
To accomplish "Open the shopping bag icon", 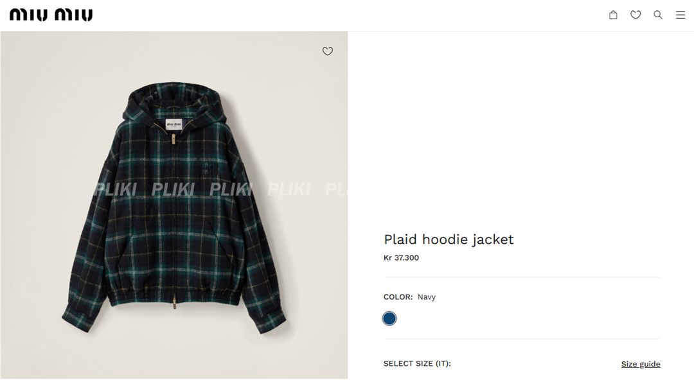I will (613, 15).
